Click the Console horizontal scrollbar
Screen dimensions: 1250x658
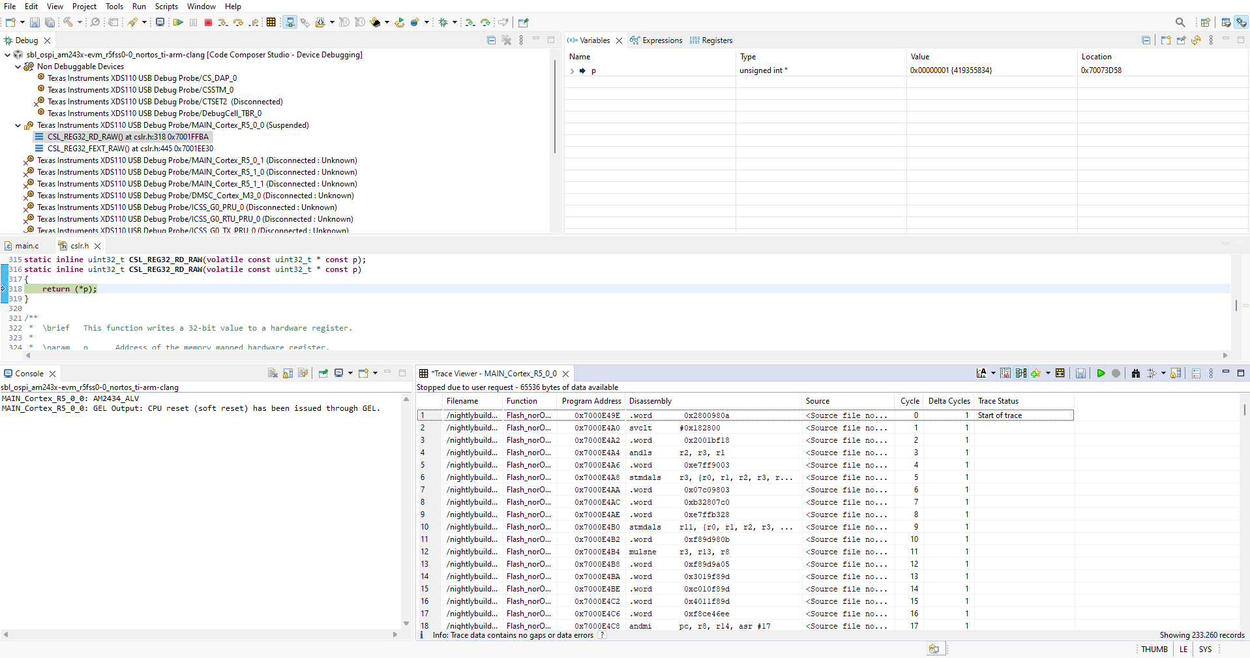click(200, 634)
